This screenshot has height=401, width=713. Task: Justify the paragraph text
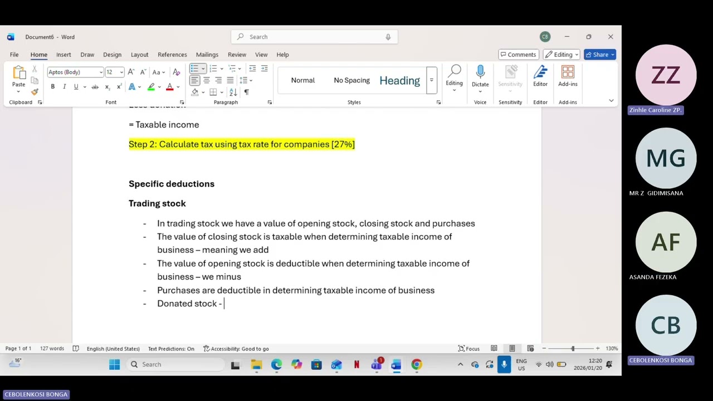230,80
